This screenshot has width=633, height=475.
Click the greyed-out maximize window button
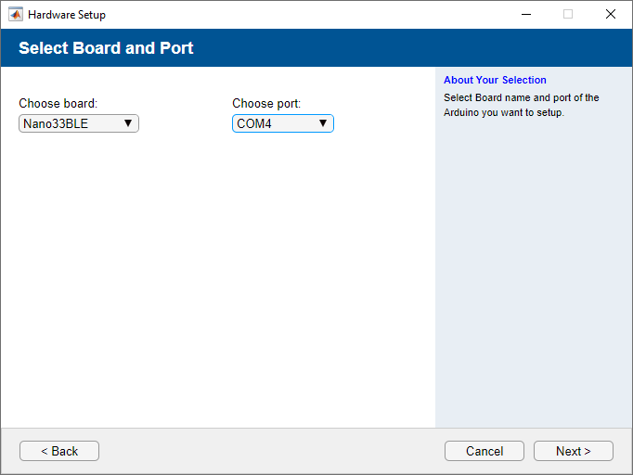(x=568, y=15)
